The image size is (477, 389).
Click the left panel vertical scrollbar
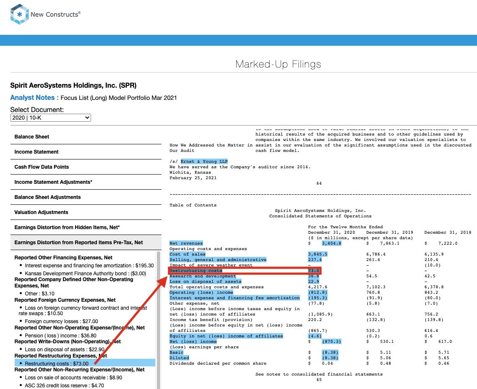[x=159, y=320]
